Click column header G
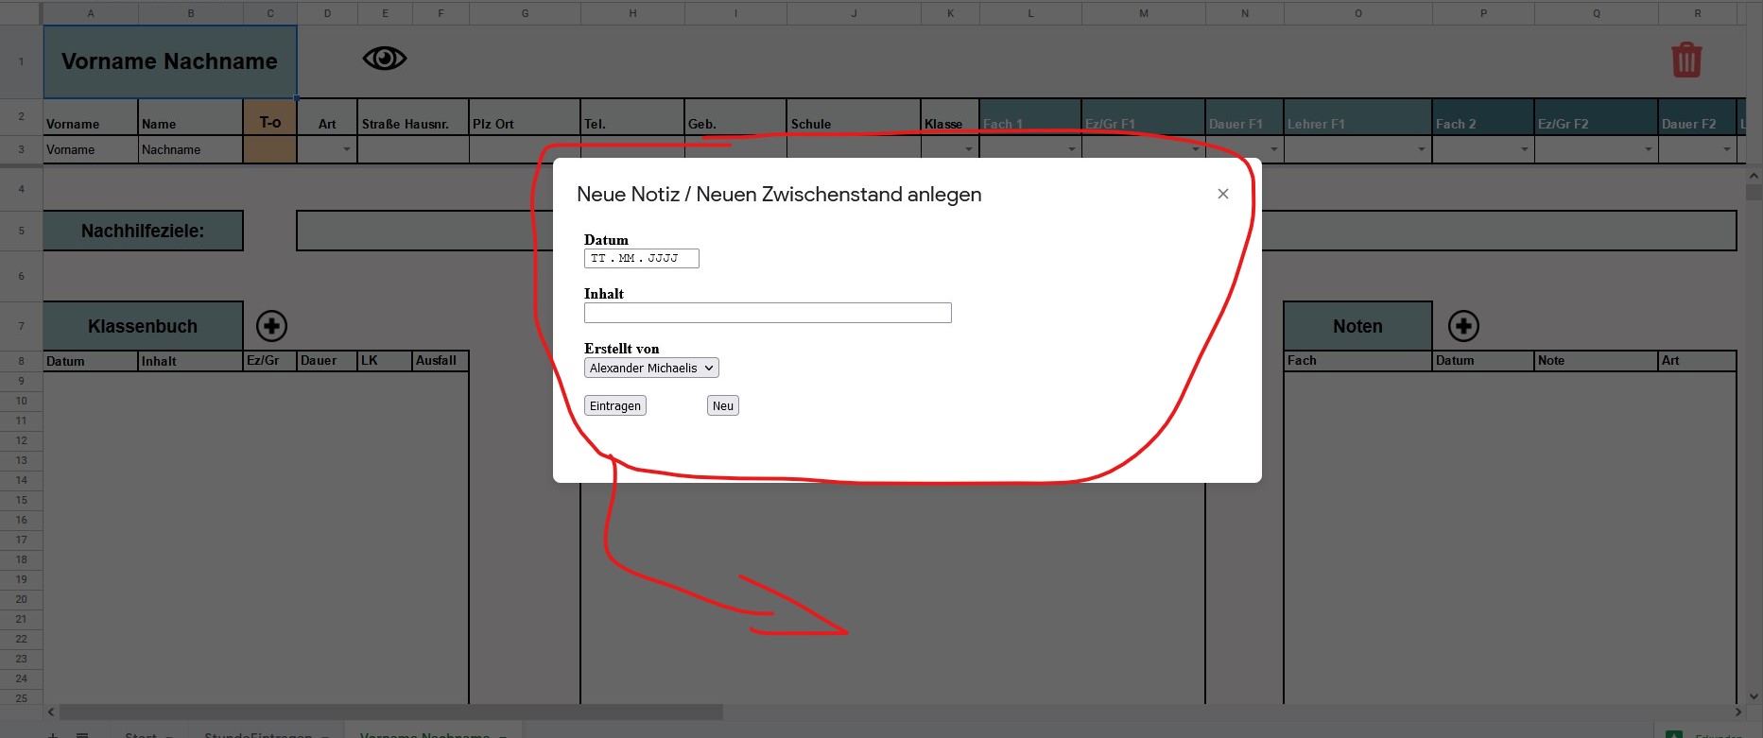The height and width of the screenshot is (738, 1763). coord(525,13)
